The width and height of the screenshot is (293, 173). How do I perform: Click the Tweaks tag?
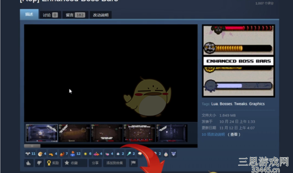click(x=241, y=104)
